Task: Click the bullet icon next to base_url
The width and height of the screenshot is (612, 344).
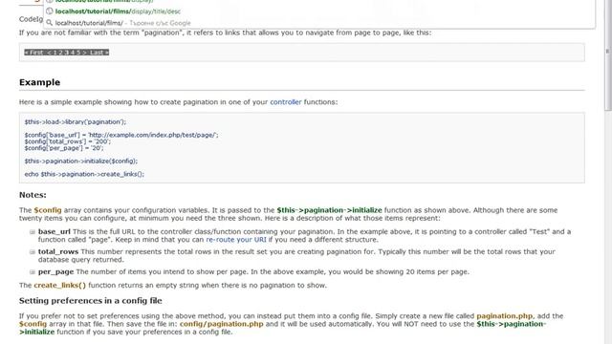Action: tap(33, 231)
